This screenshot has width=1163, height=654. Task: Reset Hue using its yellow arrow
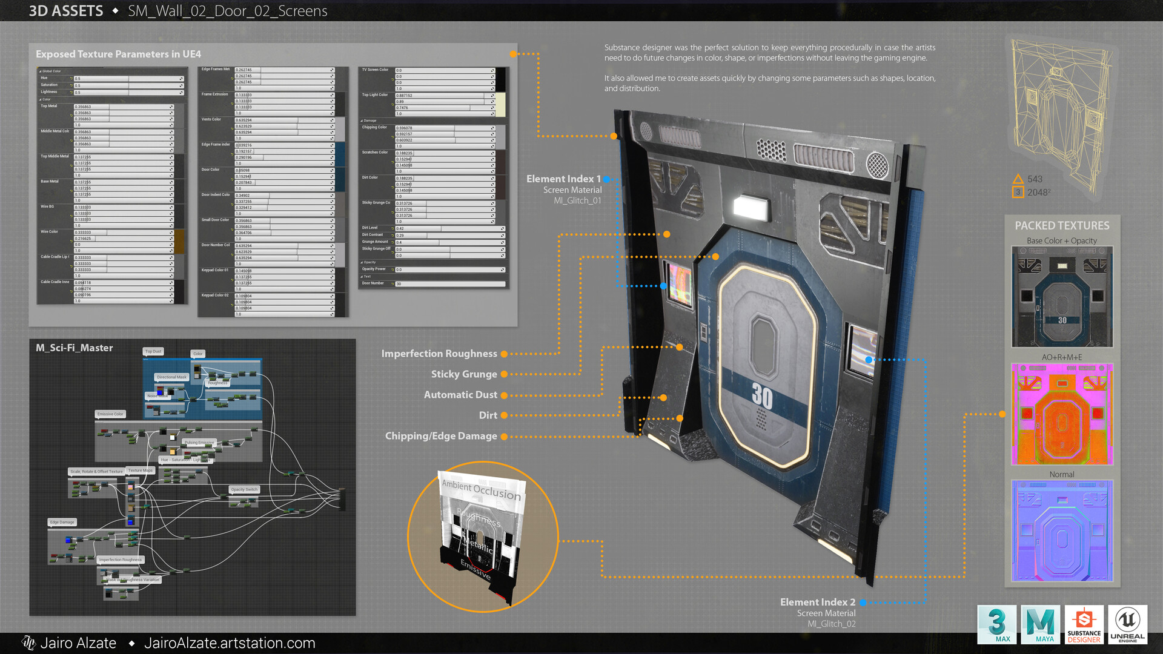71,79
